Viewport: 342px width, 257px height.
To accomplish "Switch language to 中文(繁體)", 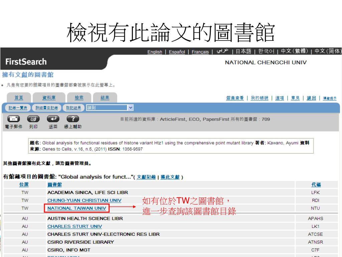I will (x=295, y=51).
